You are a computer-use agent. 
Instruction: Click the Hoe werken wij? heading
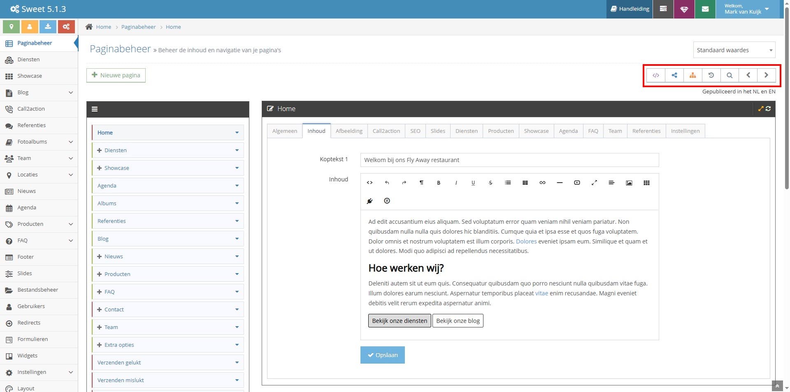tap(406, 268)
